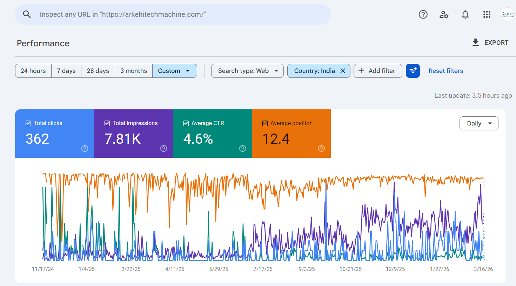
Task: Click the user permissions icon in header
Action: (x=444, y=14)
